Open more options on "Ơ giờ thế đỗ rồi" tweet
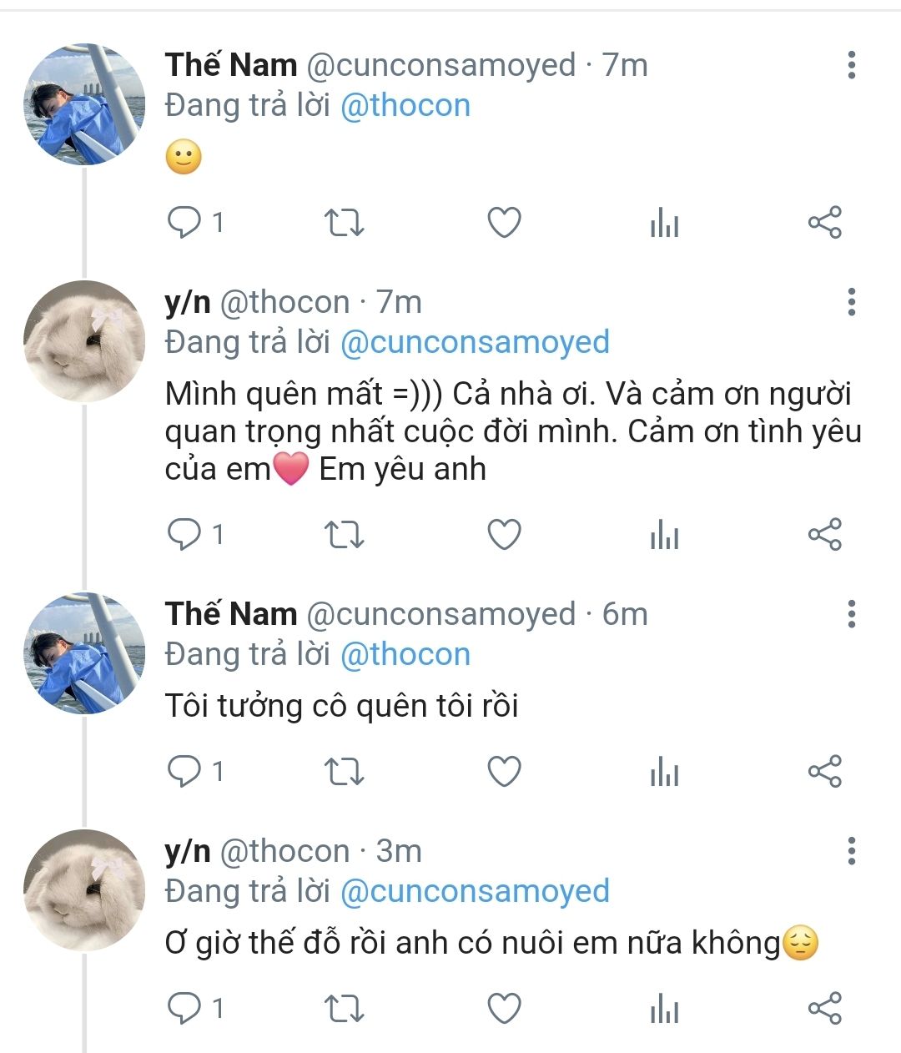 click(851, 851)
